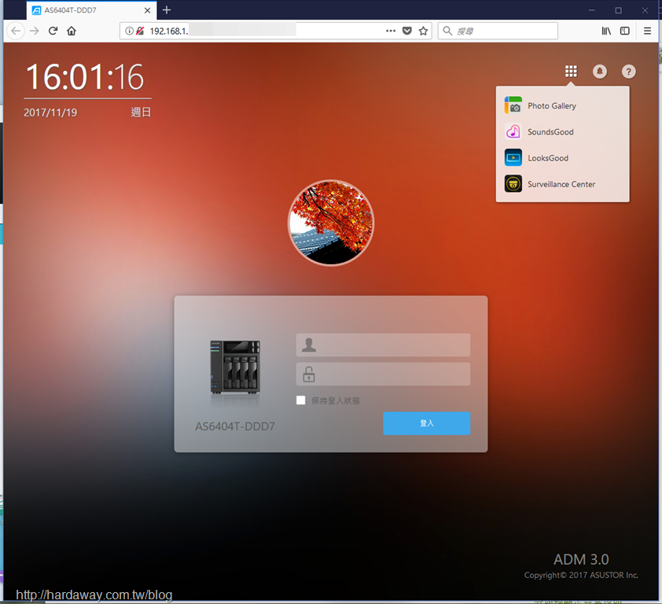This screenshot has height=604, width=662.
Task: Launch LooksGood from the app menu
Action: coord(562,158)
